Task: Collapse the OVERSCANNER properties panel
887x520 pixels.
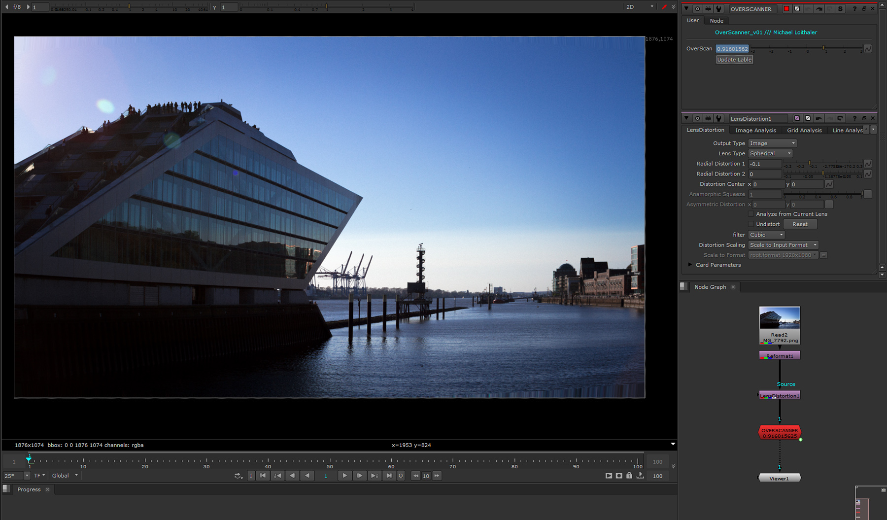Action: (x=686, y=9)
